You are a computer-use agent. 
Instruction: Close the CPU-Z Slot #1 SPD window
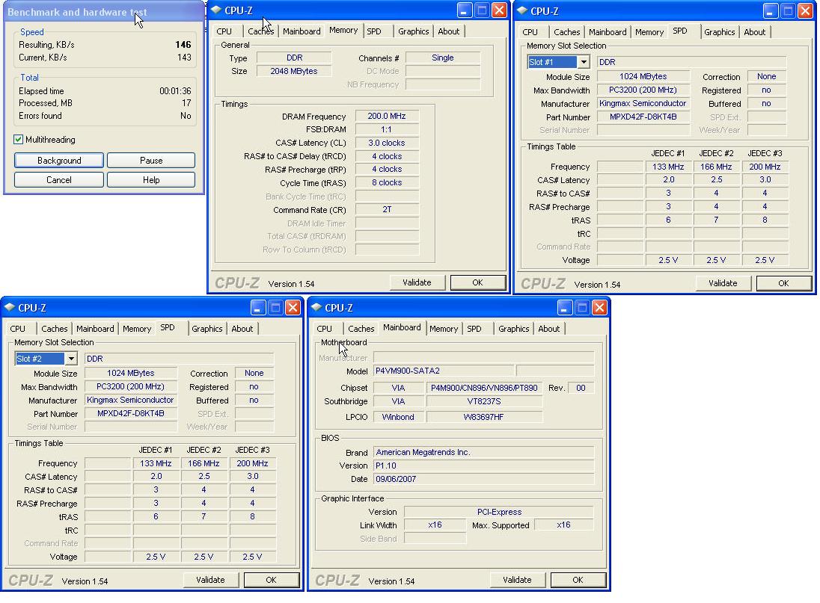pos(805,11)
